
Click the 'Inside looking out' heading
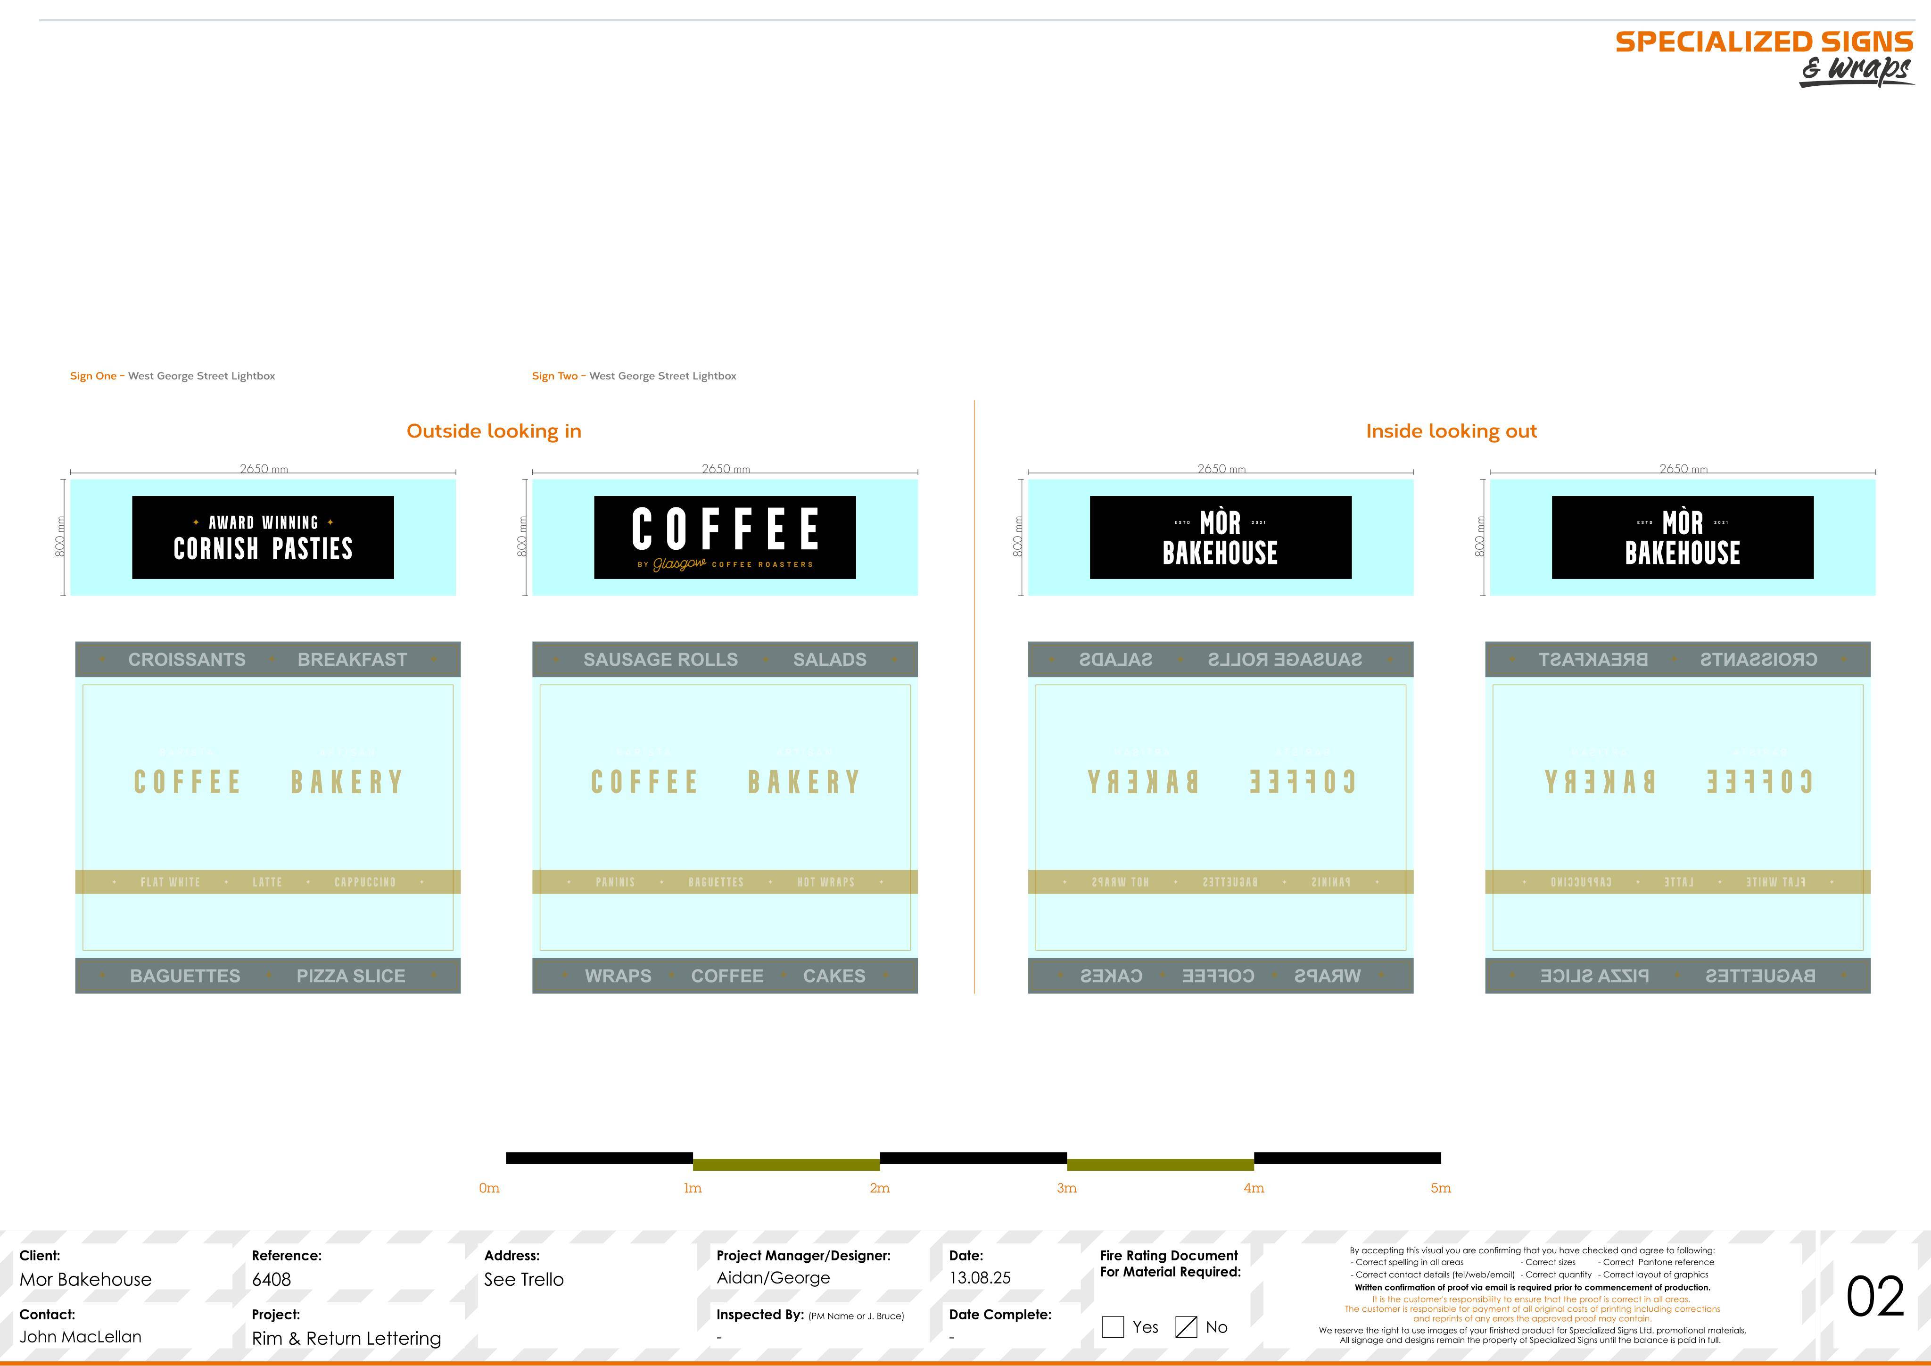1451,431
